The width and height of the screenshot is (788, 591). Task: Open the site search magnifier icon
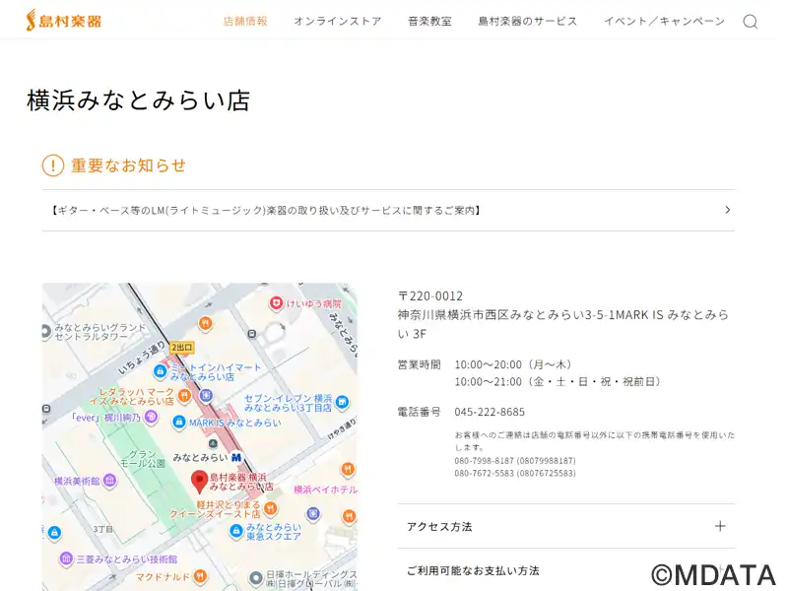pos(750,22)
